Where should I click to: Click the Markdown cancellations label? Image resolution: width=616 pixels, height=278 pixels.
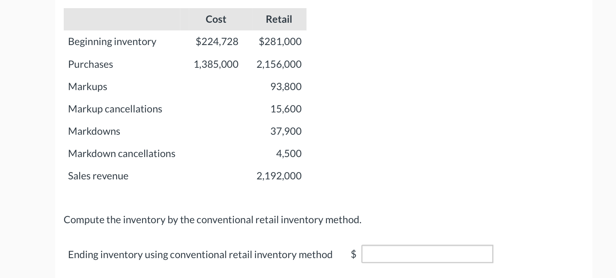[121, 153]
